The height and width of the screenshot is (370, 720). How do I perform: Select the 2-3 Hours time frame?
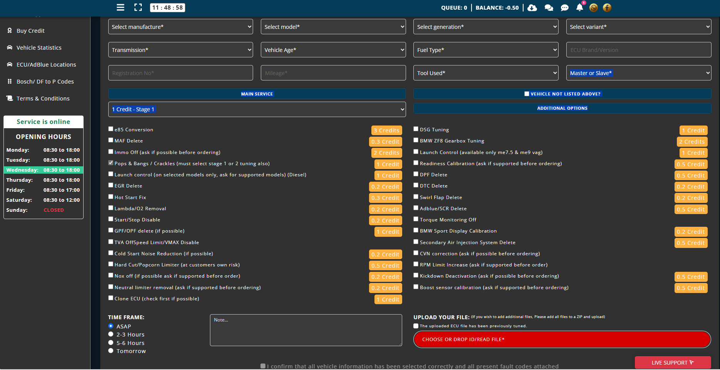point(111,334)
